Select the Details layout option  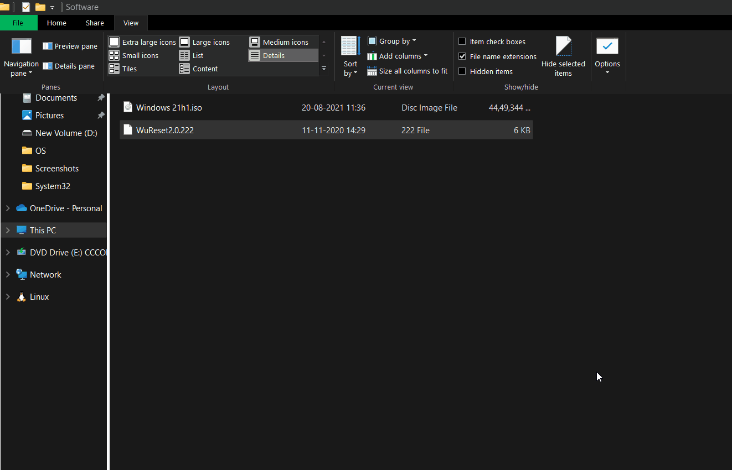point(283,55)
